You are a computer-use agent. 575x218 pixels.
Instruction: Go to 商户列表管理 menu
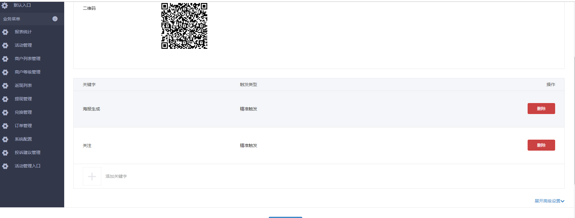28,59
